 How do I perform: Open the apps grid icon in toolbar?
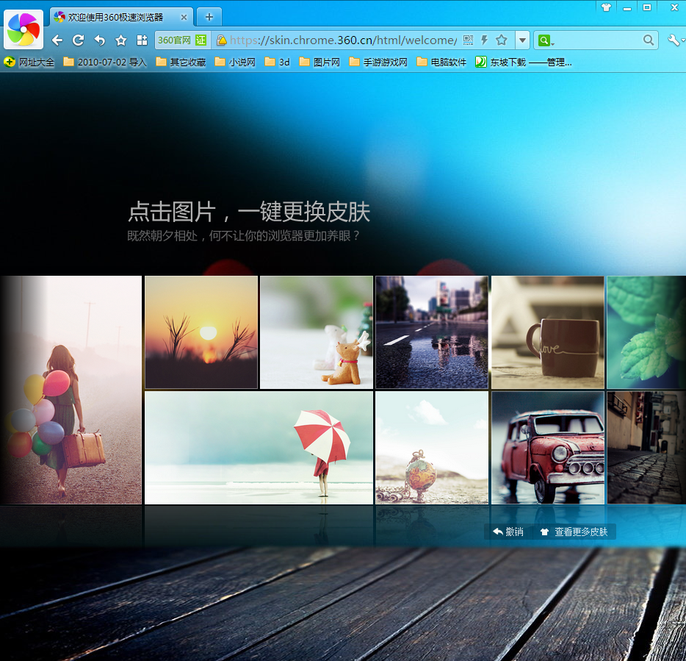142,40
